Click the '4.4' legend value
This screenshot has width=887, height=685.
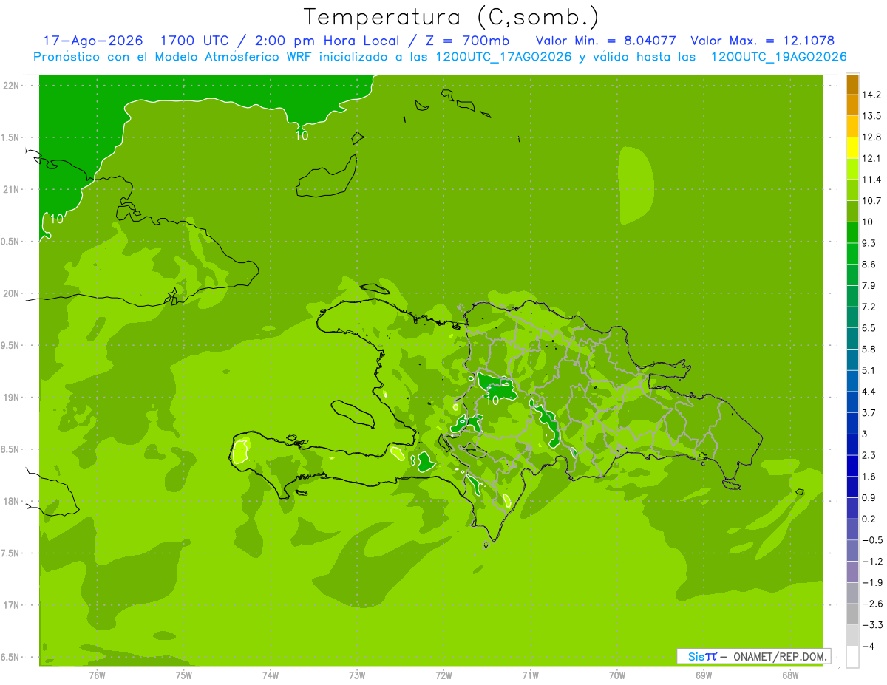click(x=869, y=392)
